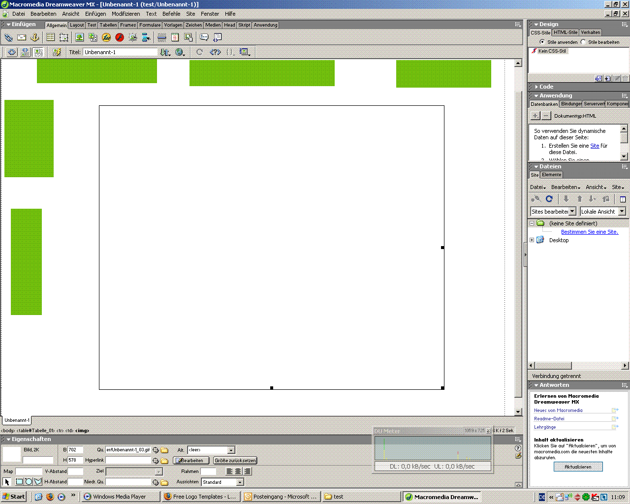Insert an email link
This screenshot has width=630, height=504.
coord(22,37)
